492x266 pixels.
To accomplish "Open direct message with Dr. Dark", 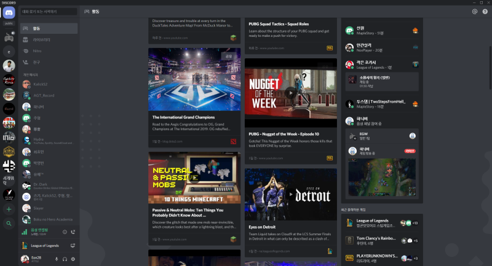I will click(x=49, y=186).
